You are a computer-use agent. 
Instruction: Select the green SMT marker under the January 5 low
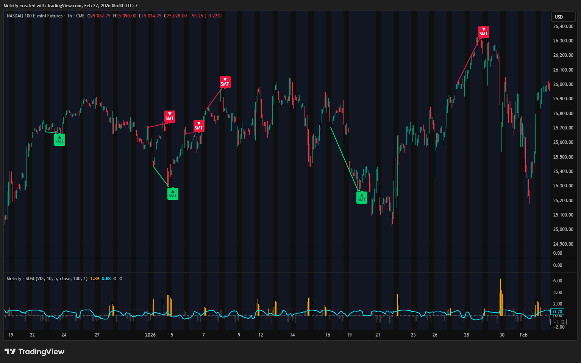173,194
